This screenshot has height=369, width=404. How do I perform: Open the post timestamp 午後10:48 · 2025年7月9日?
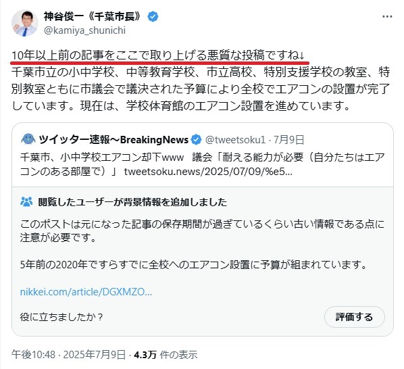click(68, 355)
